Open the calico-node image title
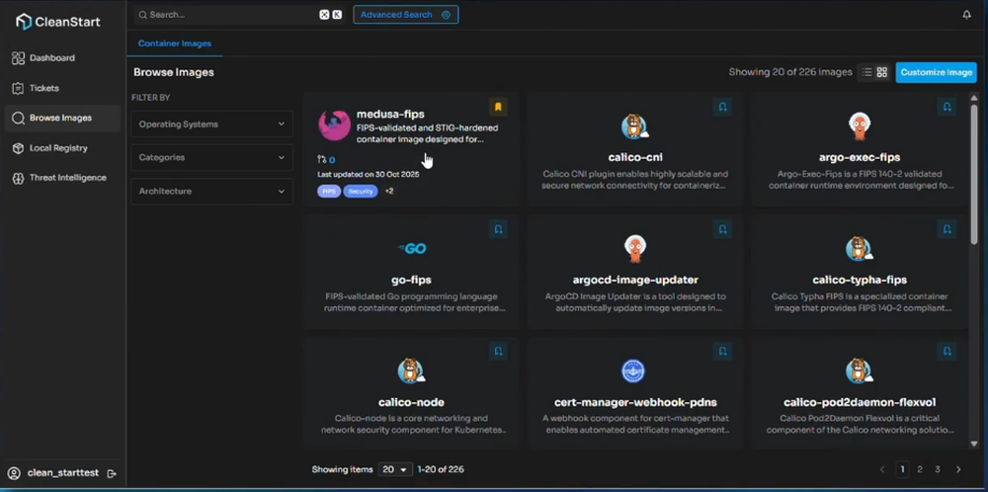This screenshot has height=492, width=988. pos(411,402)
